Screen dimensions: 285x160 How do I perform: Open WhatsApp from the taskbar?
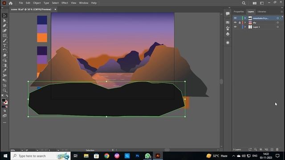point(147,156)
